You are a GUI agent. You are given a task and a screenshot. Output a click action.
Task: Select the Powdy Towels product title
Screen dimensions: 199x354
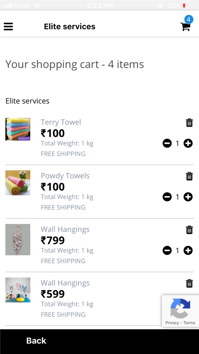(x=65, y=176)
